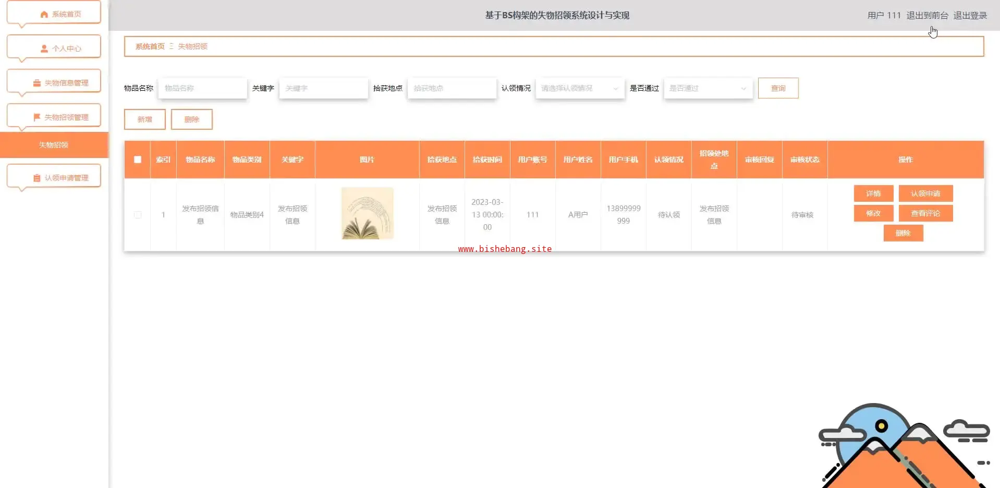Click the 拾获时间 column header

[487, 160]
